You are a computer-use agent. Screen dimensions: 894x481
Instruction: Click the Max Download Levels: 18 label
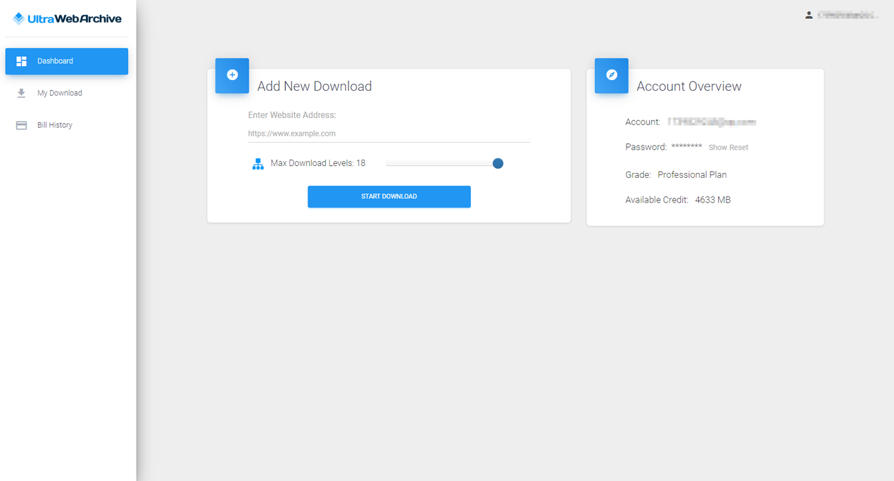318,163
